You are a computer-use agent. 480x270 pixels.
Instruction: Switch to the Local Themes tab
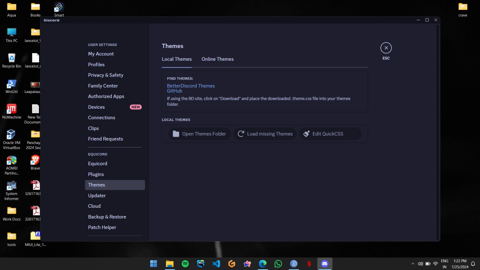click(177, 59)
